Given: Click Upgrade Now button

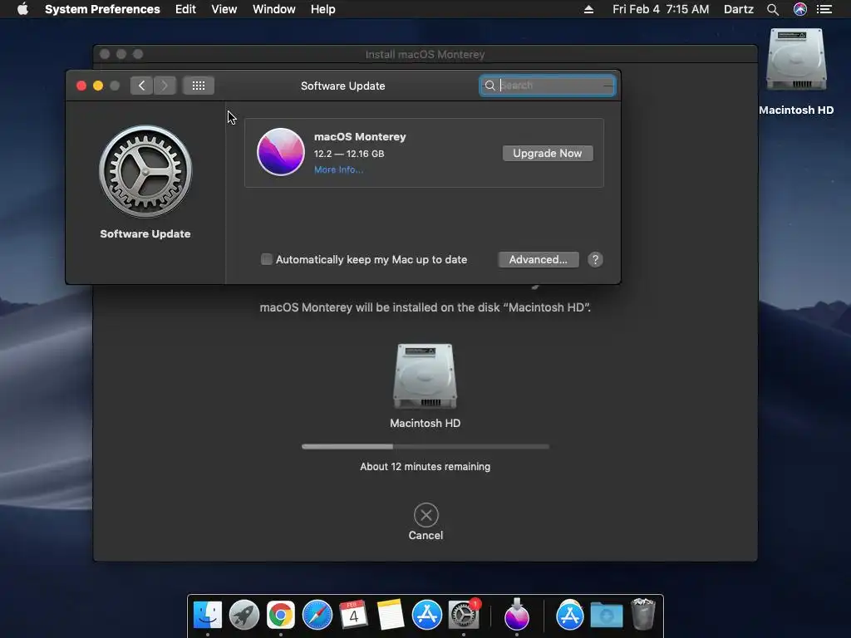Looking at the screenshot, I should (547, 153).
